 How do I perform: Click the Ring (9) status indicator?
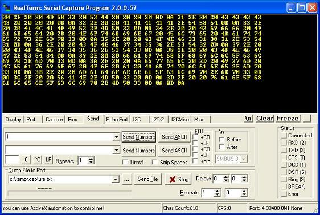click(x=284, y=180)
